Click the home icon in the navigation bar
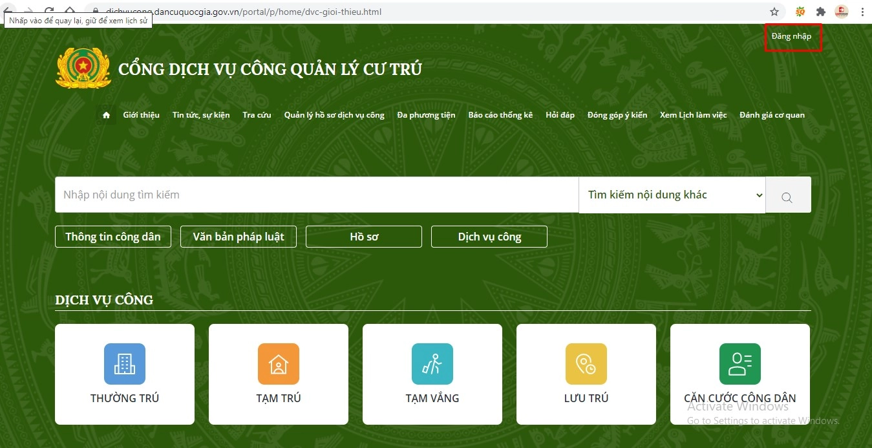 [x=105, y=114]
